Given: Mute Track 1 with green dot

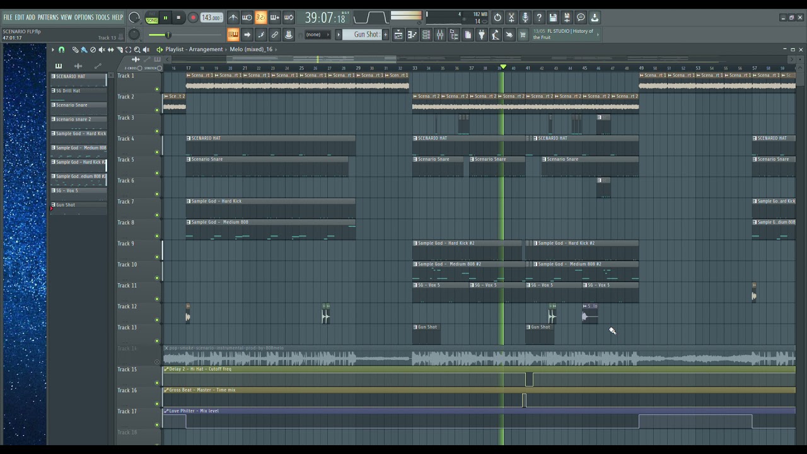Looking at the screenshot, I should point(157,89).
